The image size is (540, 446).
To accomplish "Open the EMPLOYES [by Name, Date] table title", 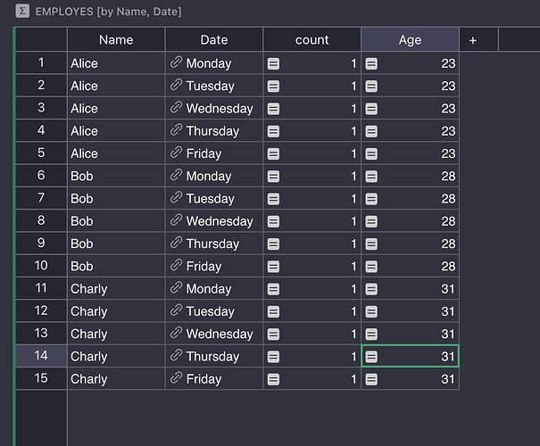I will pos(108,12).
